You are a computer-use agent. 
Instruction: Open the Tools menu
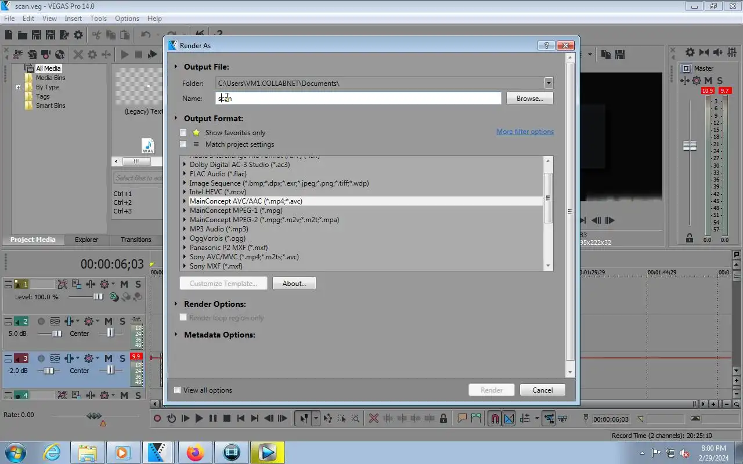pyautogui.click(x=98, y=19)
